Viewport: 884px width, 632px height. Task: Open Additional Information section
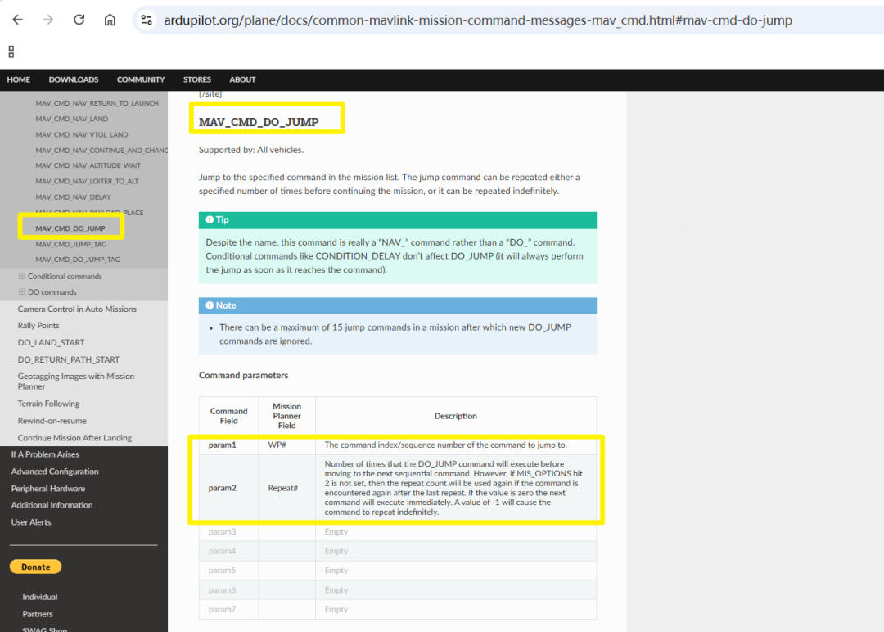point(52,505)
